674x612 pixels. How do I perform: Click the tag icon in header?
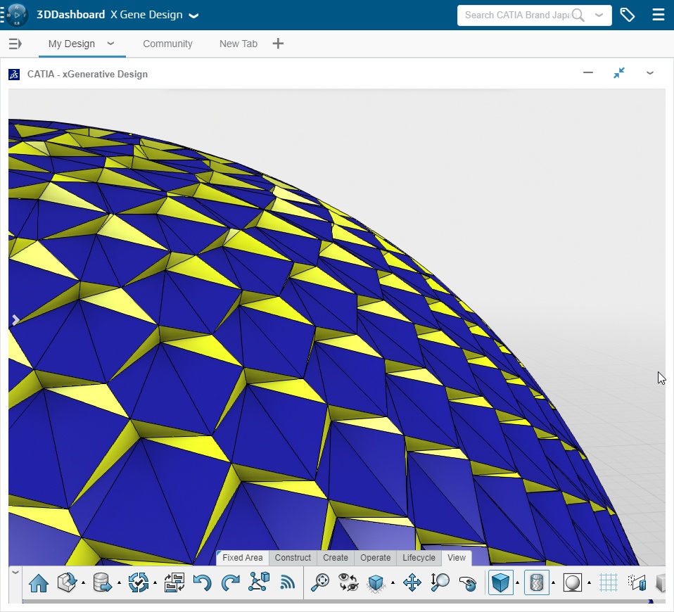tap(627, 15)
